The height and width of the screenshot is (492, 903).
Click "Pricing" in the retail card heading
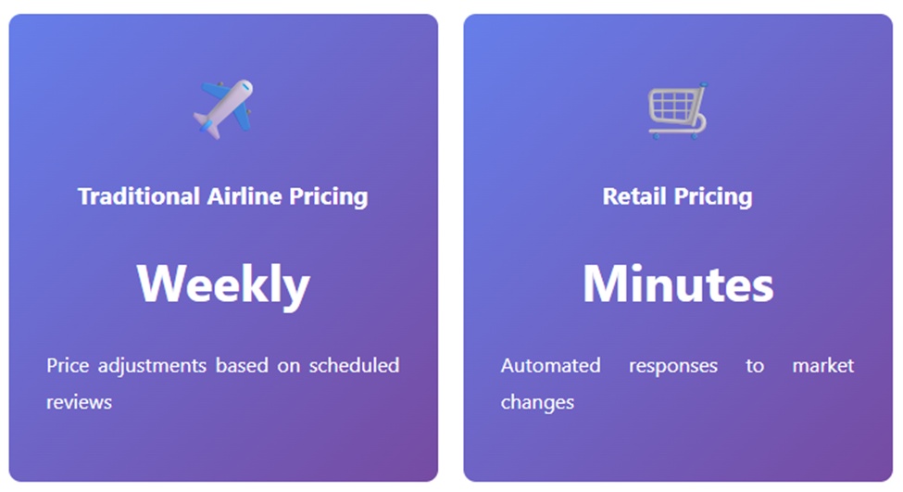click(x=713, y=196)
